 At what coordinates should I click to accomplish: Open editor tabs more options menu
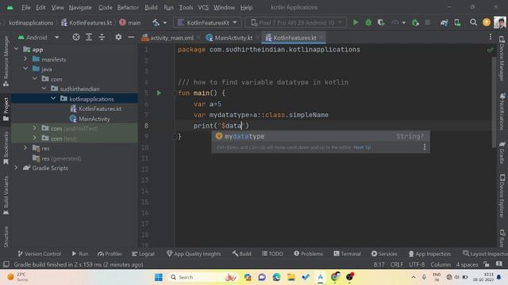tap(491, 37)
